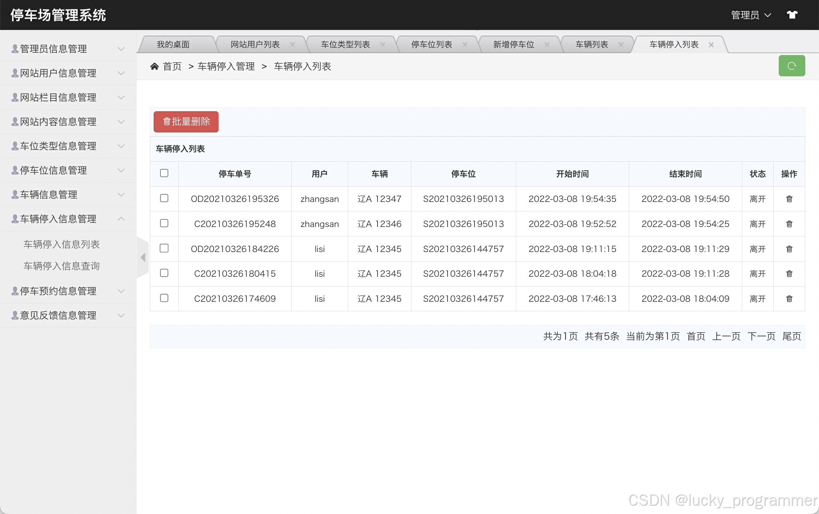Open 车辆停入信息查询 in sidebar submenu

(x=62, y=266)
